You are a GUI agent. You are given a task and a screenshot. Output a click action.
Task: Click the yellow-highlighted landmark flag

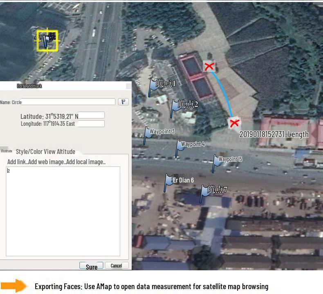(x=47, y=41)
